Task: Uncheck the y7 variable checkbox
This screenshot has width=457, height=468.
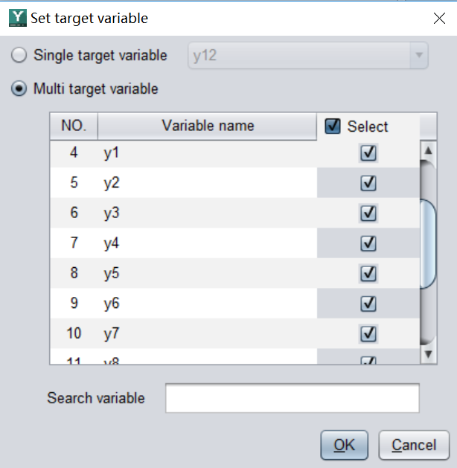Action: (x=368, y=333)
